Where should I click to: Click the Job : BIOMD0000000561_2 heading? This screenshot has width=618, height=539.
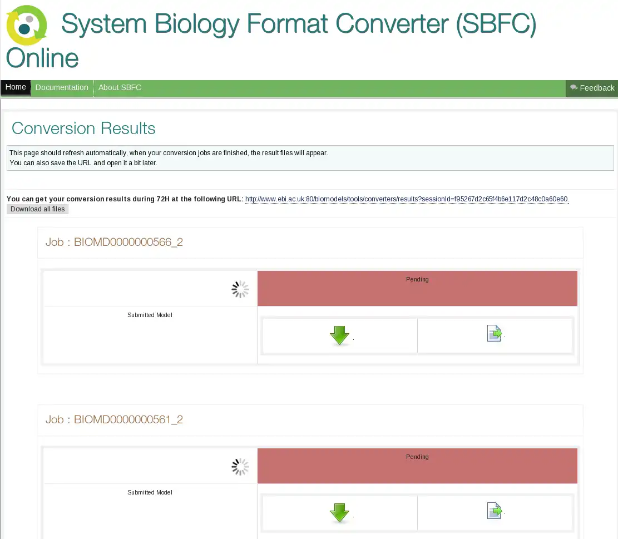[x=114, y=419]
